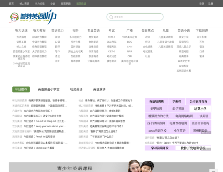Screen dimensions: 223x172
Task: Select the 英语演讲 tab
Action: tap(99, 89)
